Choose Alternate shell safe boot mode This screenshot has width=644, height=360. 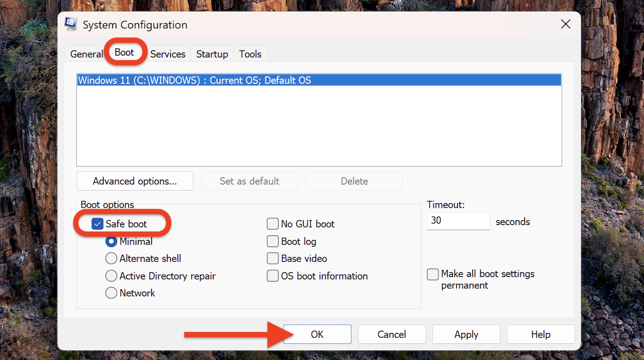tap(111, 258)
